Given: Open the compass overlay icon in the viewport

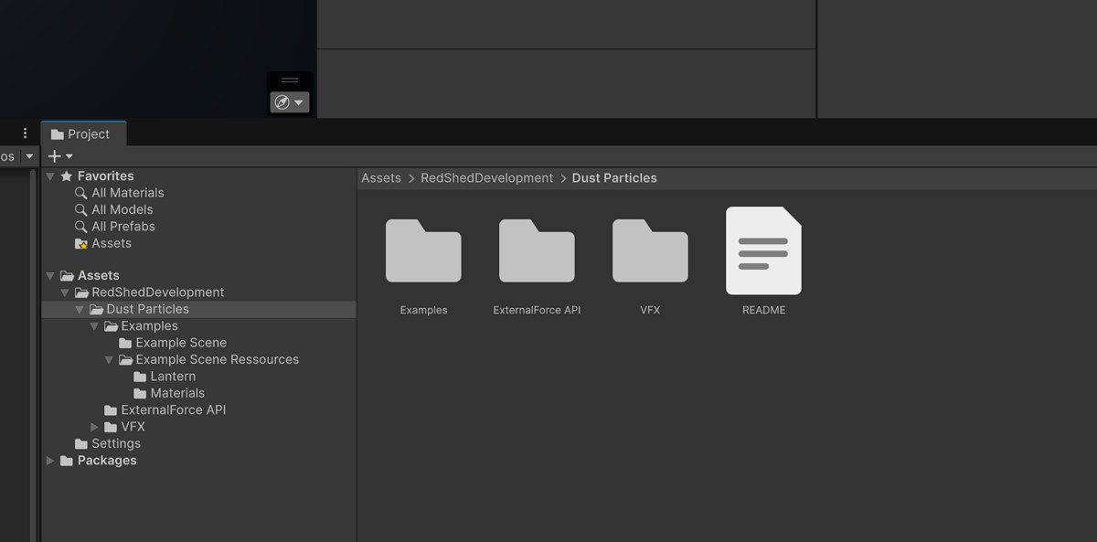Looking at the screenshot, I should [x=282, y=101].
